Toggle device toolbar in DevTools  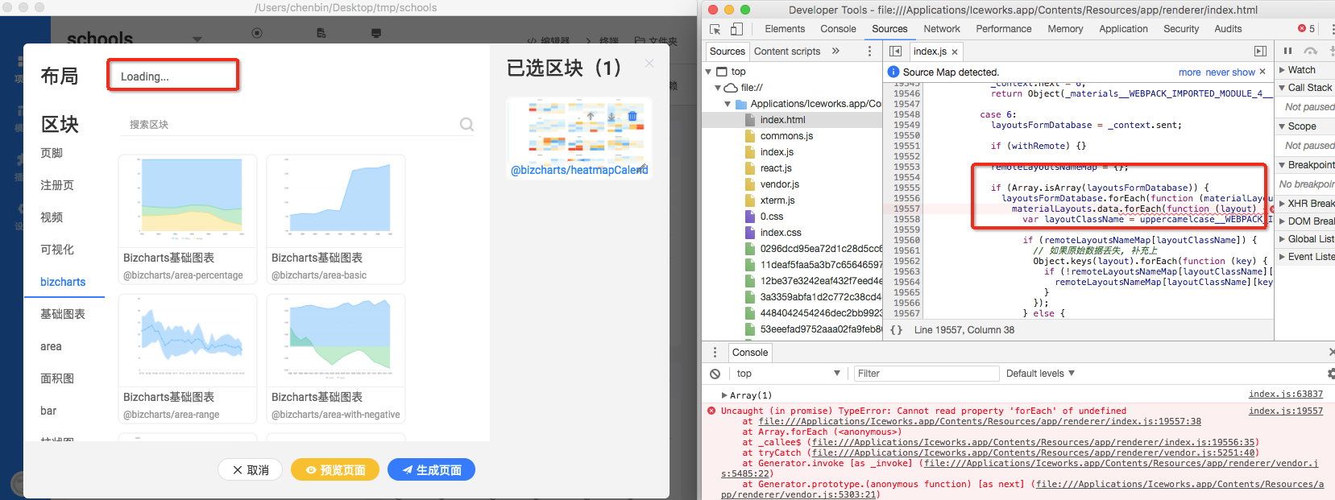(736, 29)
